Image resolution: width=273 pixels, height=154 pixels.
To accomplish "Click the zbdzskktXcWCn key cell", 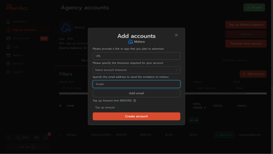I will [x=102, y=135].
